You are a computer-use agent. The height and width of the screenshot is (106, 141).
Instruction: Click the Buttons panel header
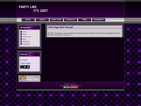click(30, 54)
